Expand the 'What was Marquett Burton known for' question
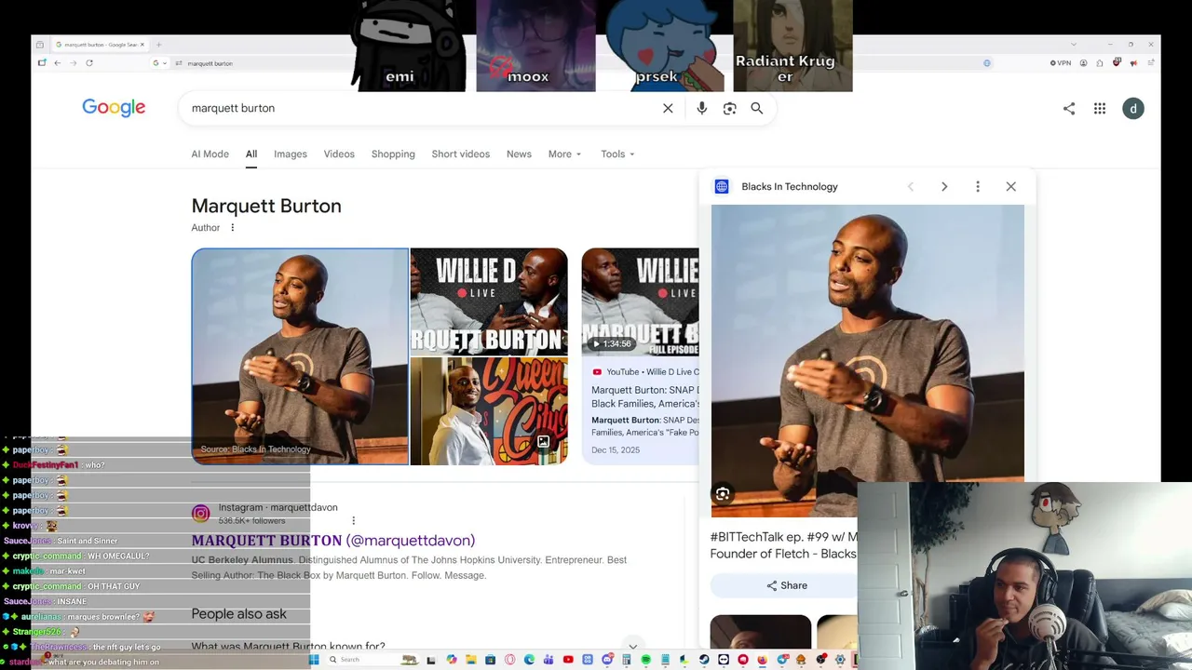Viewport: 1192px width, 670px height. tap(413, 646)
